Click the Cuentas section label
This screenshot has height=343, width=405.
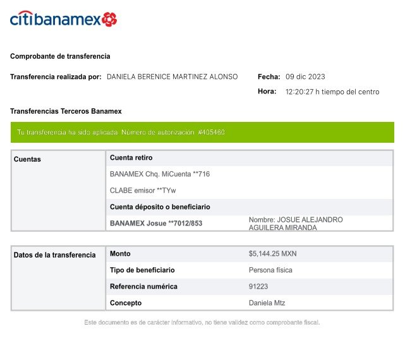[27, 159]
